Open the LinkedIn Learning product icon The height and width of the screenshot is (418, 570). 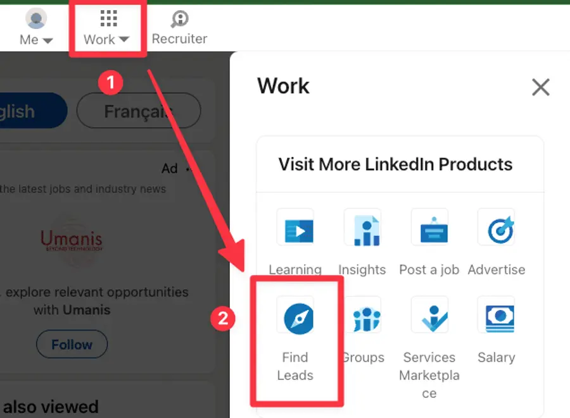click(296, 228)
